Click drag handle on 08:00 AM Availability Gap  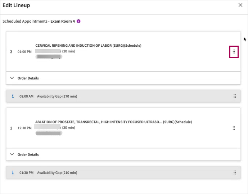tap(235, 96)
